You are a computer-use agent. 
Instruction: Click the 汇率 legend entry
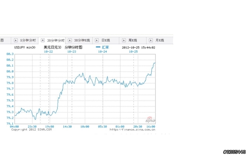pyautogui.click(x=102, y=47)
